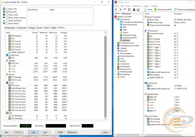This screenshot has height=137, width=195.
Task: Uncheck the Stress FPU checkbox
Action: (7, 12)
